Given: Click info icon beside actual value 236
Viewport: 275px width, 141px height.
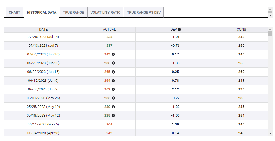Looking at the screenshot, I should click(x=113, y=63).
